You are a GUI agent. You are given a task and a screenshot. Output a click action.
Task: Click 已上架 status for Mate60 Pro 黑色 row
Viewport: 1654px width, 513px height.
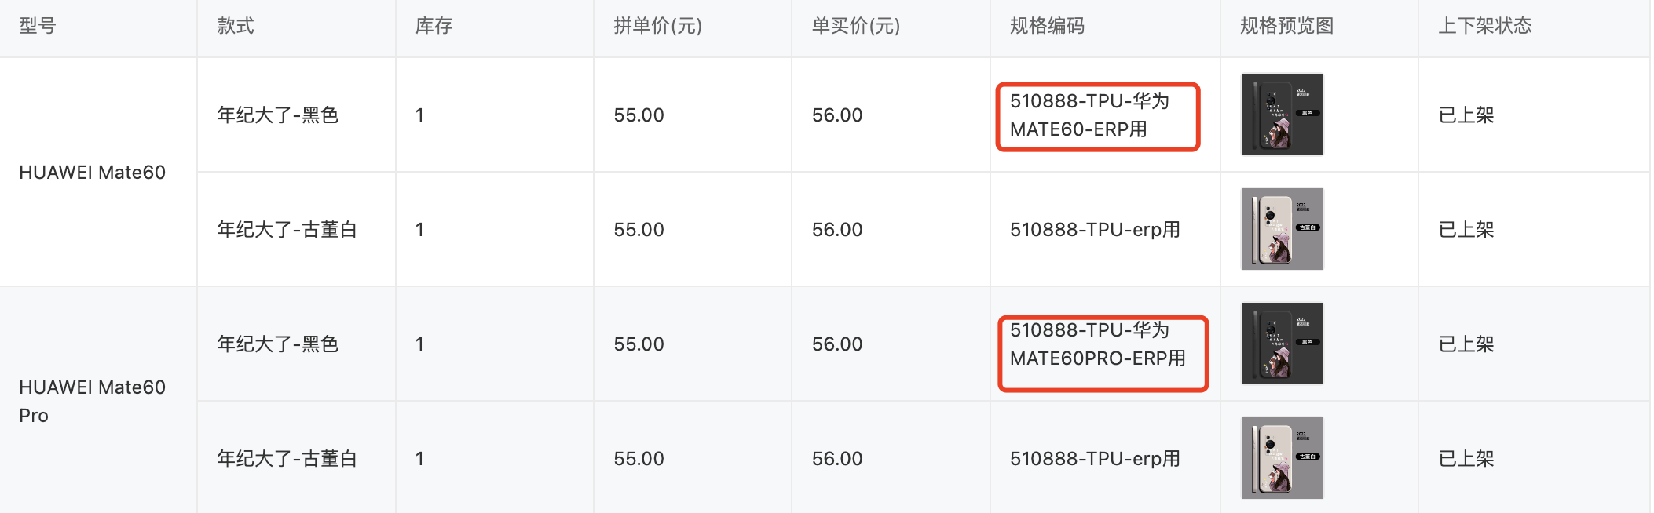click(1466, 344)
